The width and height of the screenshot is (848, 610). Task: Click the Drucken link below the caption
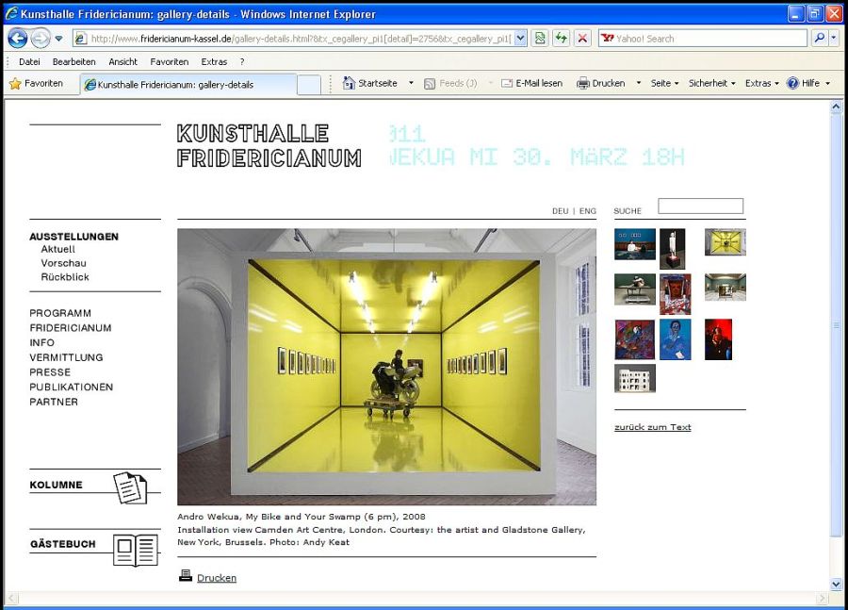[217, 578]
